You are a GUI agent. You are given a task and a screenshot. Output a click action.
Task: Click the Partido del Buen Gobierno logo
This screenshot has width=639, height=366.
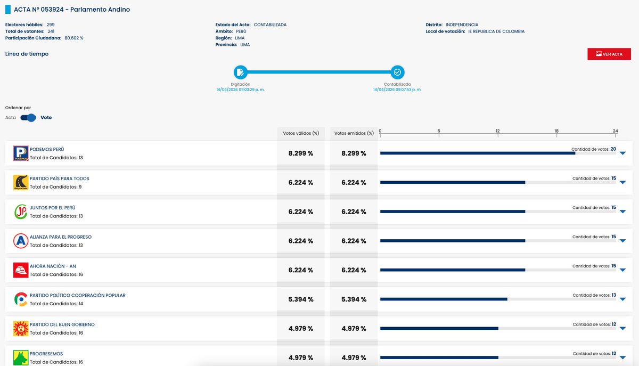pyautogui.click(x=21, y=329)
